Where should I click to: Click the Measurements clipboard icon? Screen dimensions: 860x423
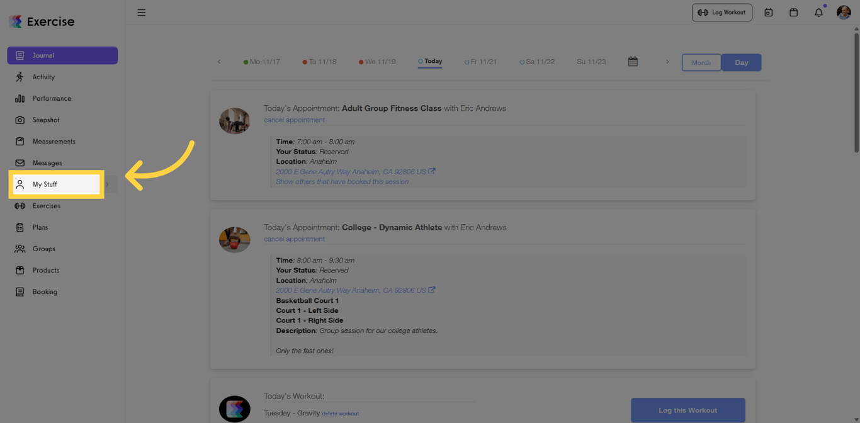coord(20,141)
